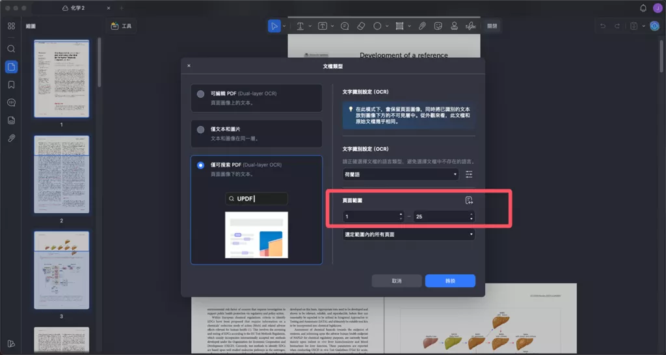Viewport: 666px width, 355px height.
Task: Expand the redaction area tool dropdown arrow
Action: pyautogui.click(x=410, y=26)
